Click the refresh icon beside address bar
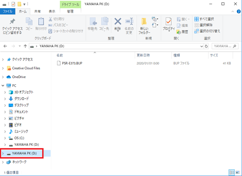This screenshot has width=242, height=176. (206, 46)
